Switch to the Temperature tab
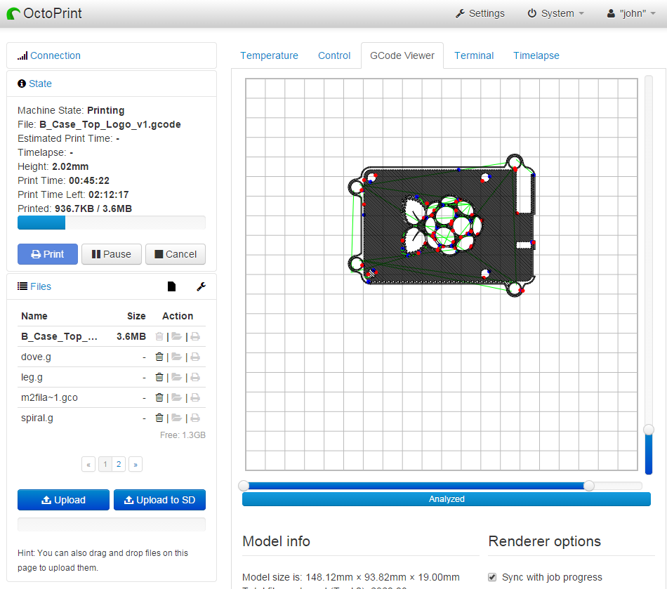667x589 pixels. coord(269,55)
